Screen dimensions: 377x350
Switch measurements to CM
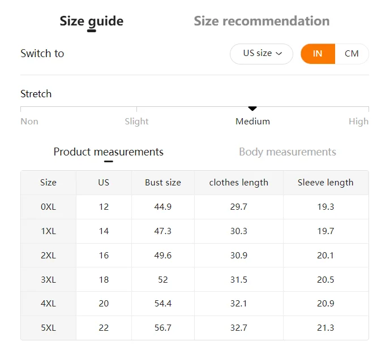[352, 54]
